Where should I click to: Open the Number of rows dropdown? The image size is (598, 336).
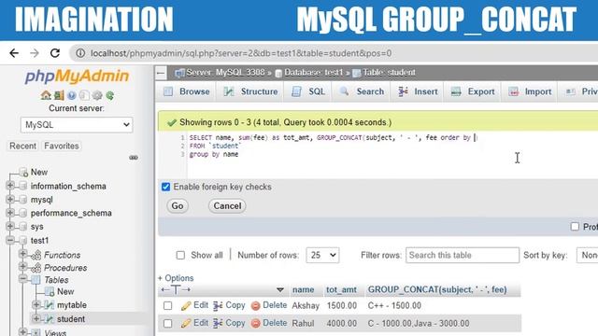click(322, 255)
